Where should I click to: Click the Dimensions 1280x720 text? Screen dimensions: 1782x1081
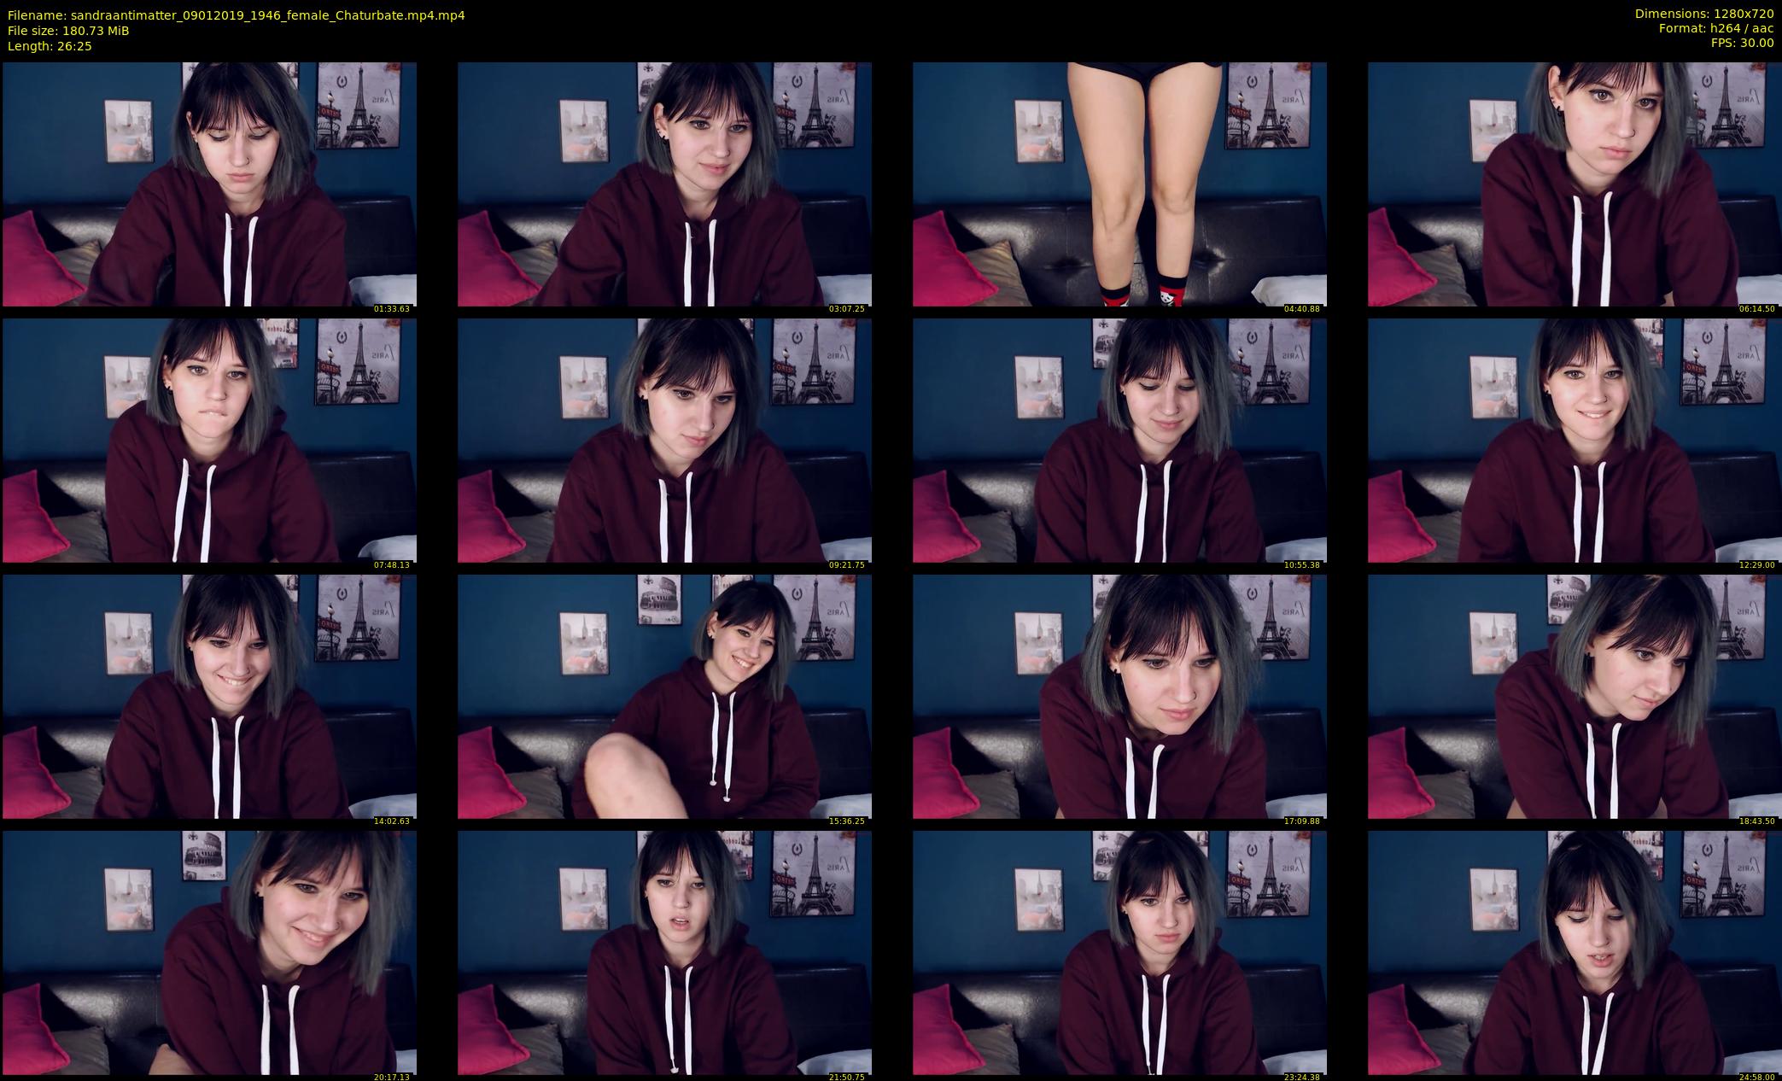pyautogui.click(x=1703, y=14)
